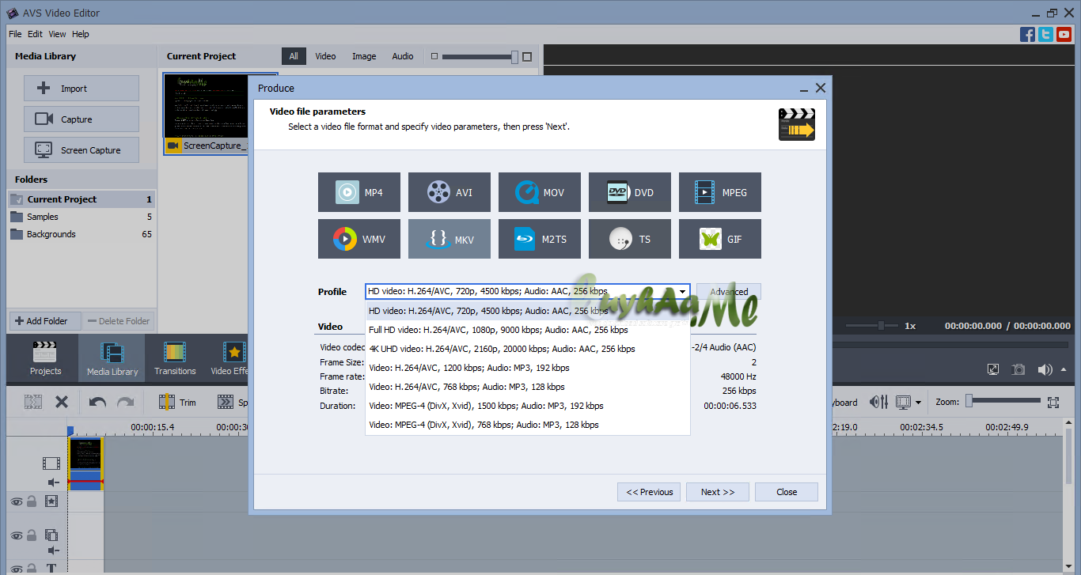This screenshot has width=1081, height=575.
Task: Pick the MOV format tile
Action: [540, 192]
